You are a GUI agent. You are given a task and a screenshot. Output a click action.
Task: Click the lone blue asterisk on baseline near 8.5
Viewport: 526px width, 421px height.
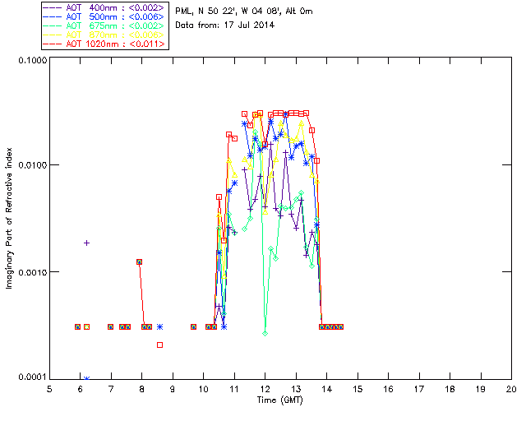(x=160, y=326)
